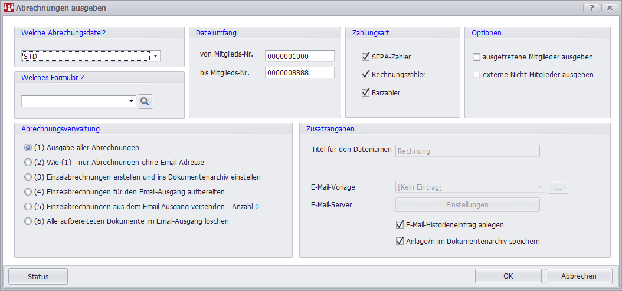Click the help question mark button
622x291 pixels.
(591, 8)
